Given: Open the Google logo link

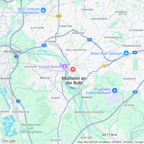Looking at the screenshot, I should [9, 141].
